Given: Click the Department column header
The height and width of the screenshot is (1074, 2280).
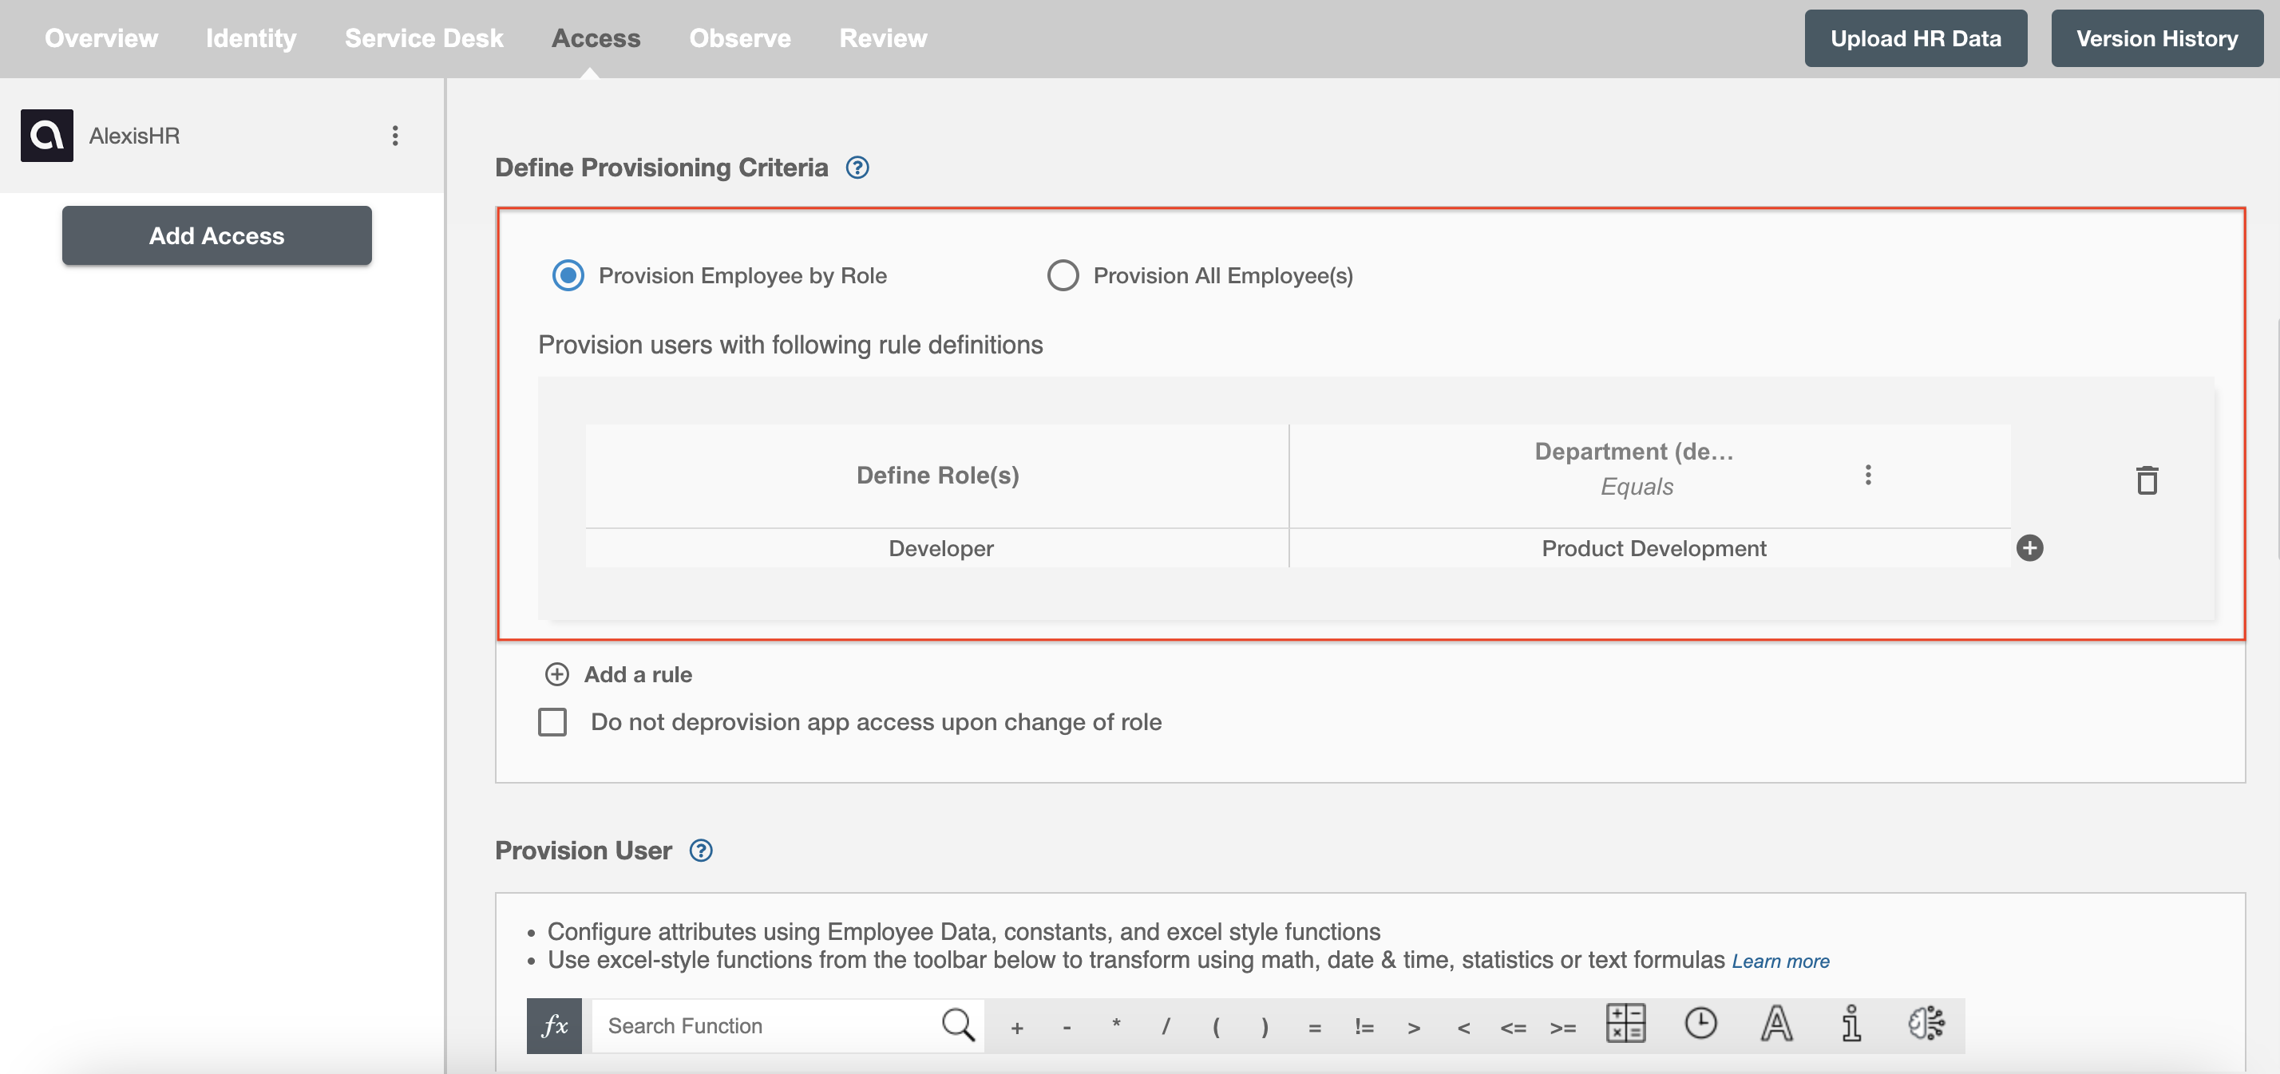Looking at the screenshot, I should [1633, 451].
